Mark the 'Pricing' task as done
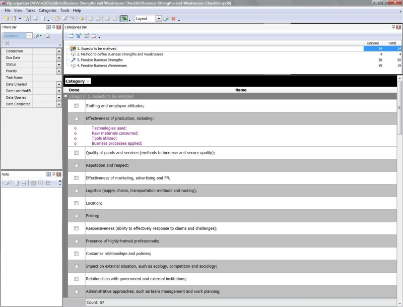 (77, 216)
